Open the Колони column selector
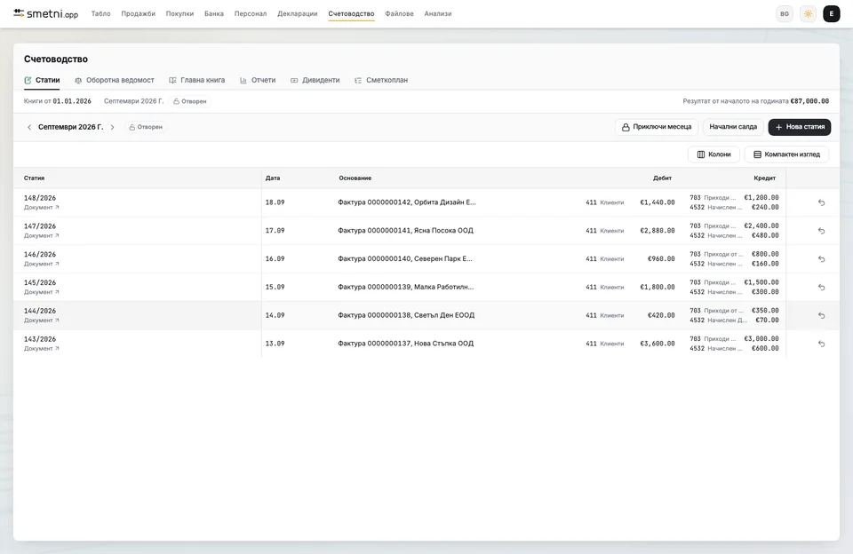This screenshot has height=554, width=853. point(713,154)
